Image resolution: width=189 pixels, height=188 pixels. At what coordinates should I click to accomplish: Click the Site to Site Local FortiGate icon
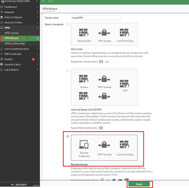[x=124, y=32]
